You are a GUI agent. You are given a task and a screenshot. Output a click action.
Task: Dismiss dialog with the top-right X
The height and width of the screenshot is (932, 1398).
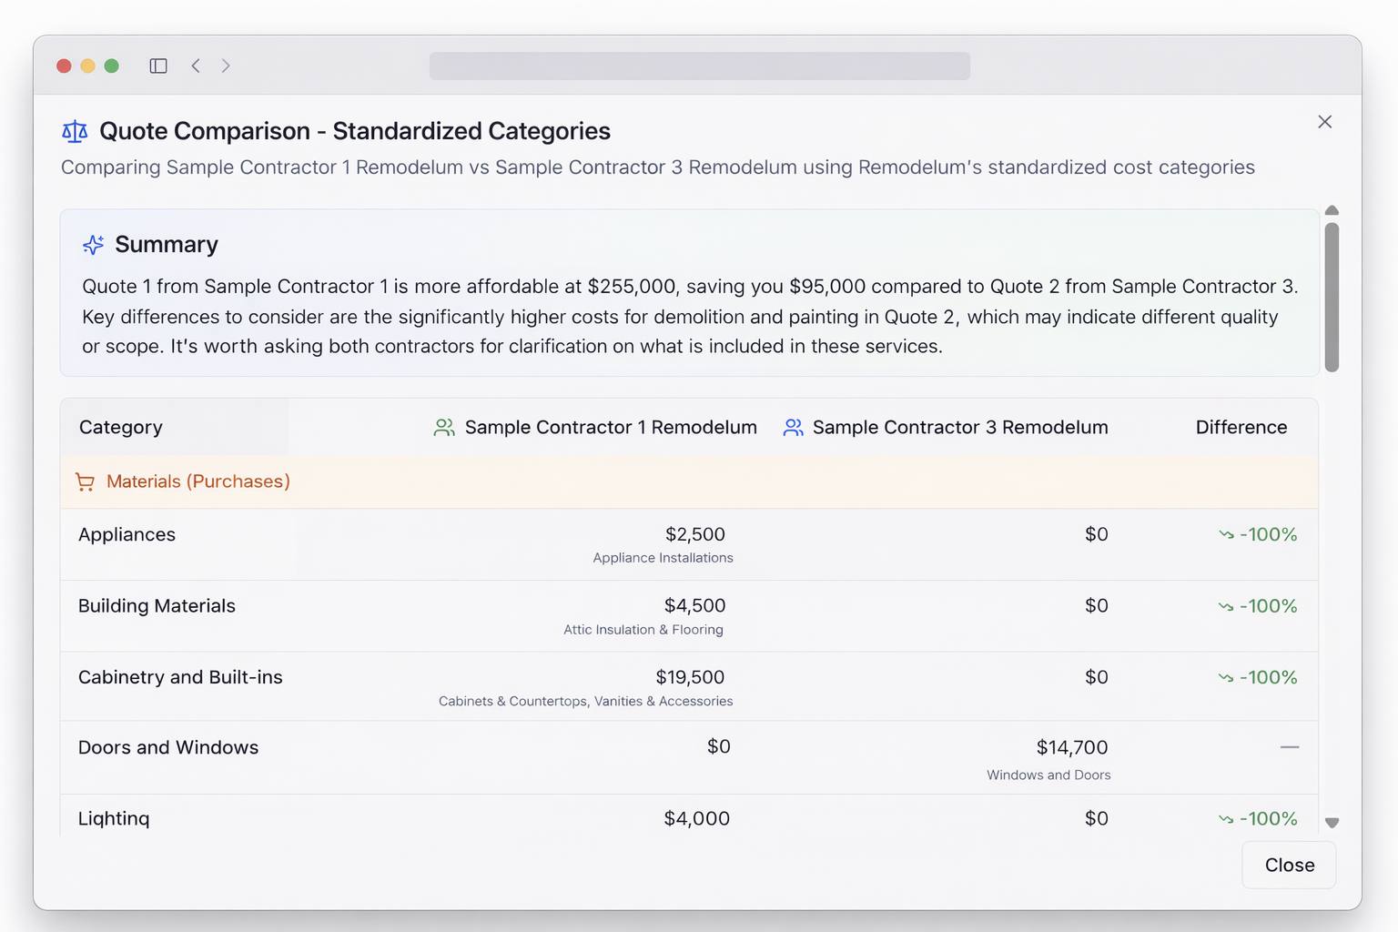1324,122
